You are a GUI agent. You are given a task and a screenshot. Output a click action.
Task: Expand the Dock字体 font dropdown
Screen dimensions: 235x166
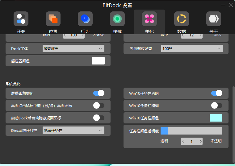[73, 48]
